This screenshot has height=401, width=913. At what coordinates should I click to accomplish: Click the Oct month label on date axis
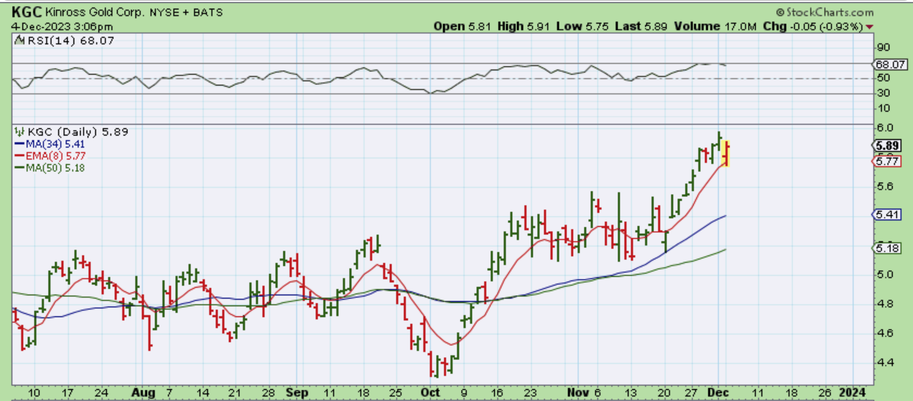430,393
